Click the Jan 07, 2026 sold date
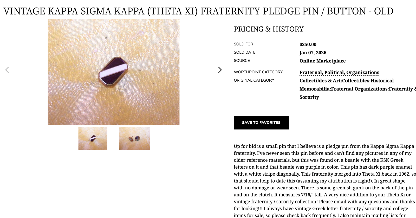 pos(313,53)
